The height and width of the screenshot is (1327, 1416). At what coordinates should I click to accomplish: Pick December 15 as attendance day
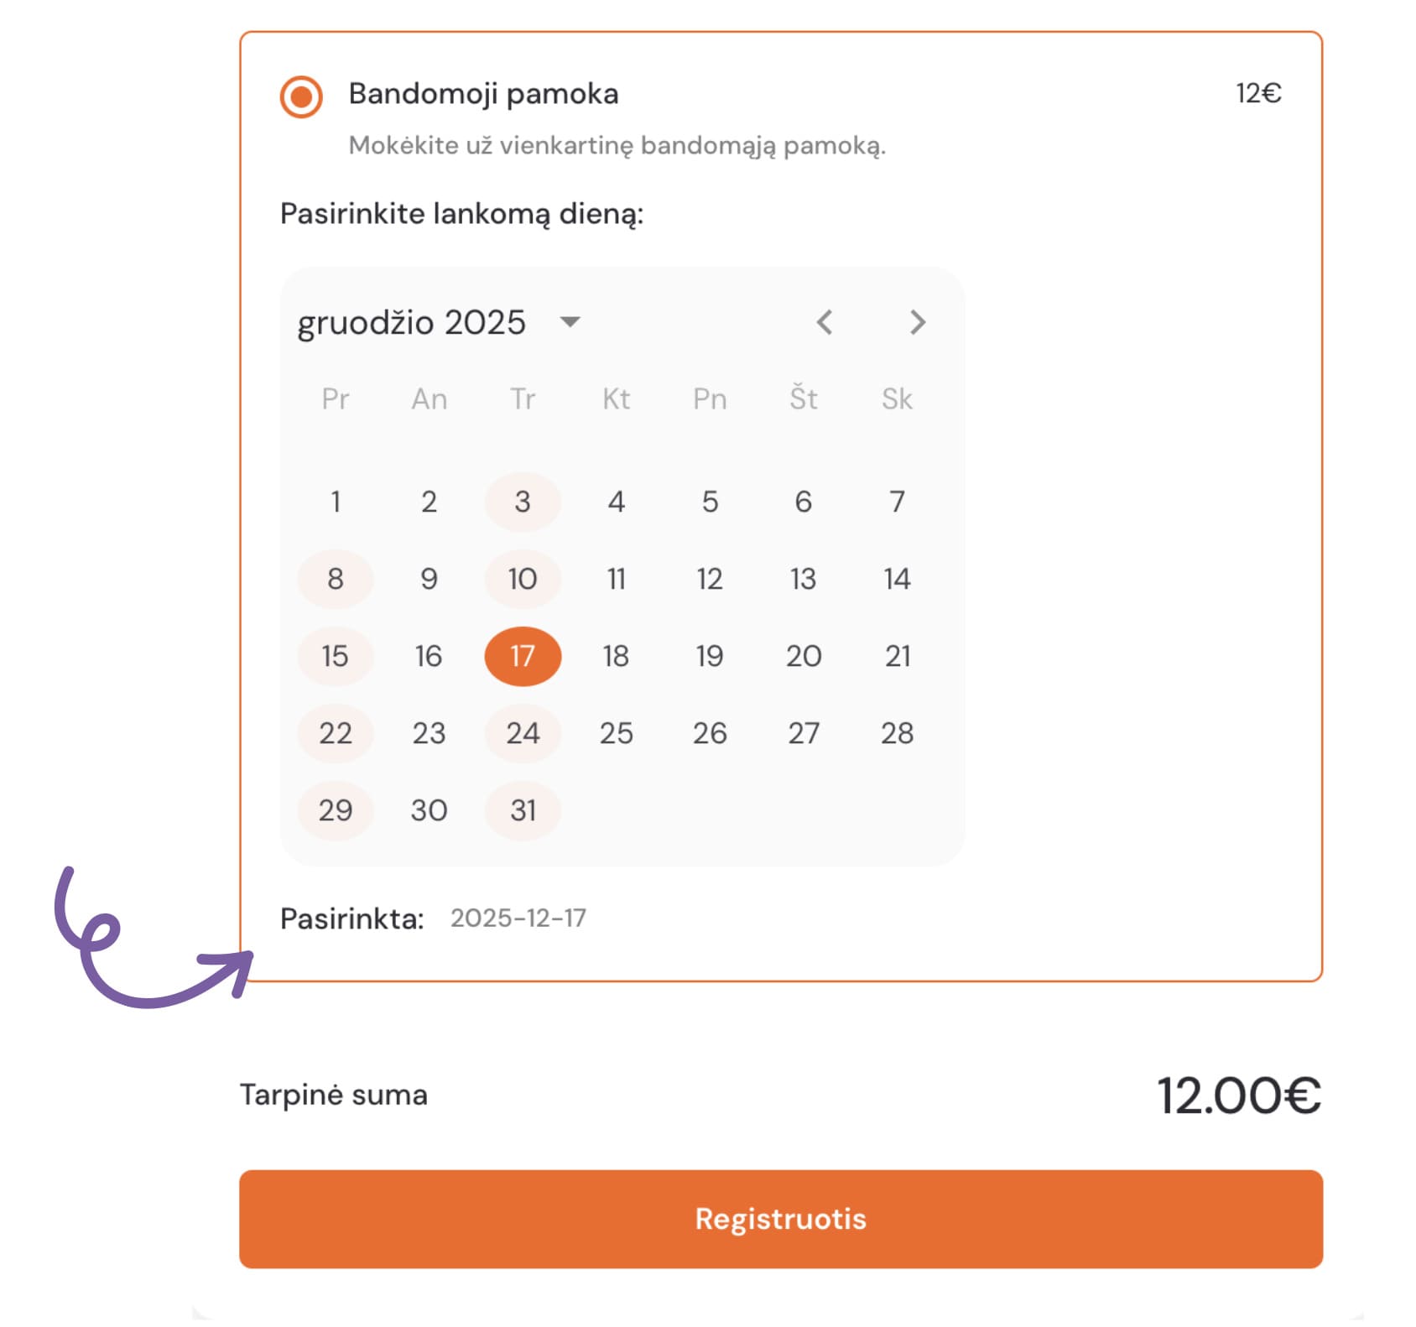335,656
